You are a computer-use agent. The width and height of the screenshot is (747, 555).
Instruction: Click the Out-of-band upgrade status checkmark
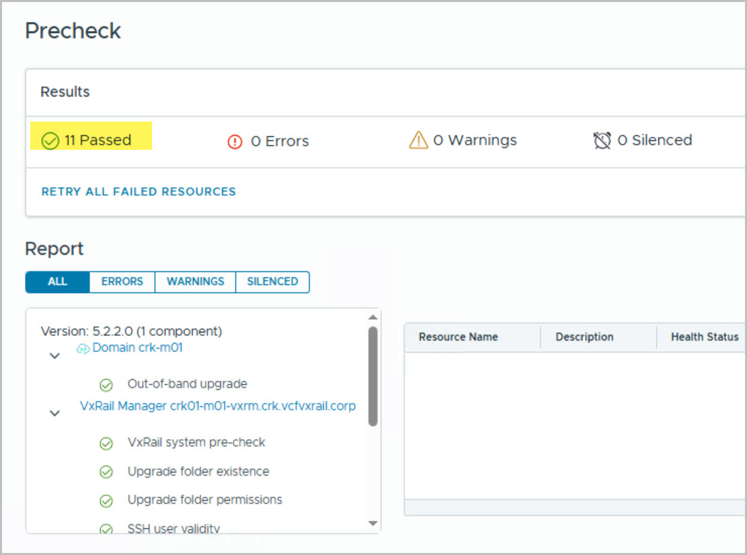(106, 385)
